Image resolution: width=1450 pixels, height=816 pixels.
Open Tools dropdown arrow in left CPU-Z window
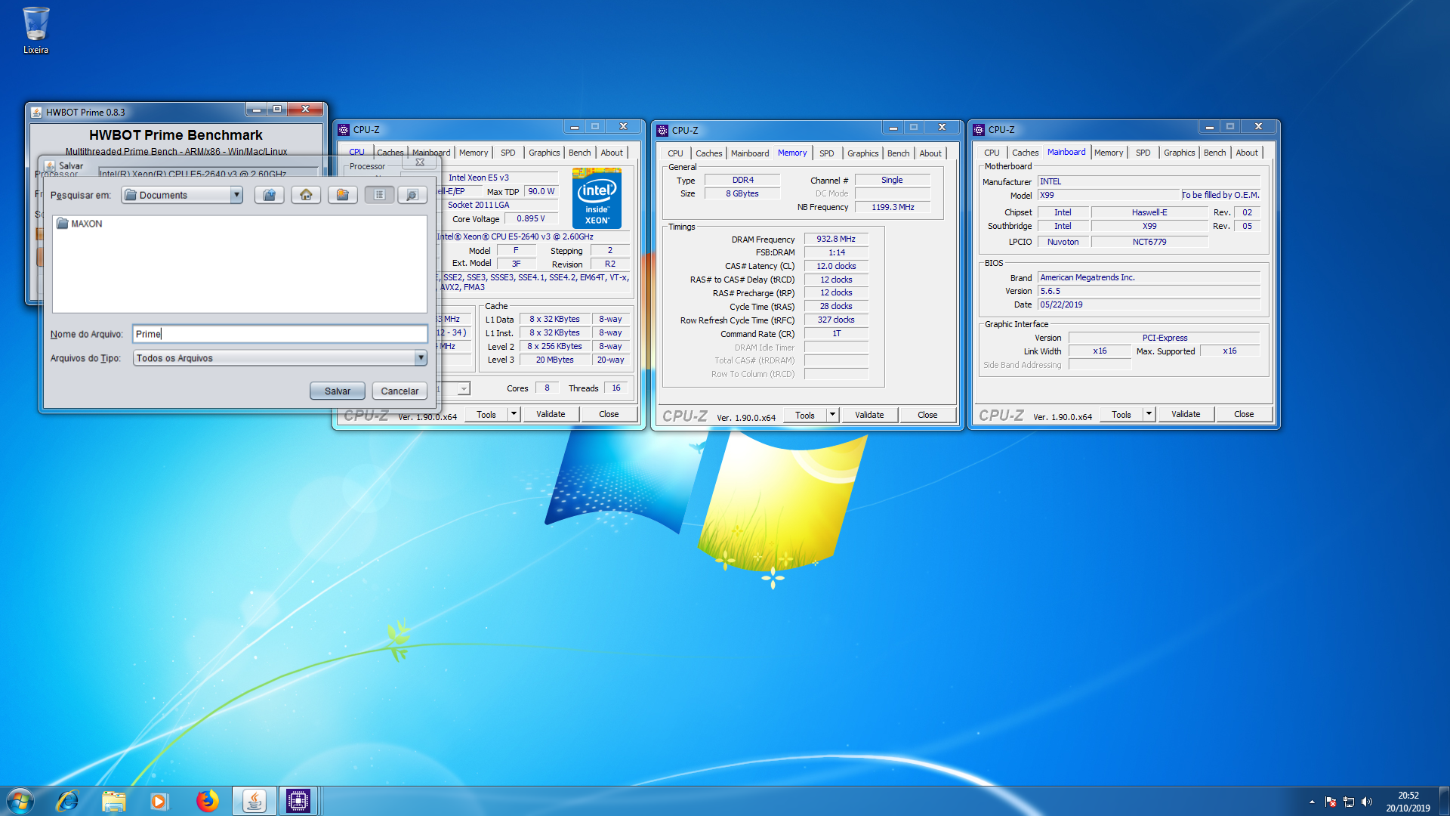pos(514,414)
